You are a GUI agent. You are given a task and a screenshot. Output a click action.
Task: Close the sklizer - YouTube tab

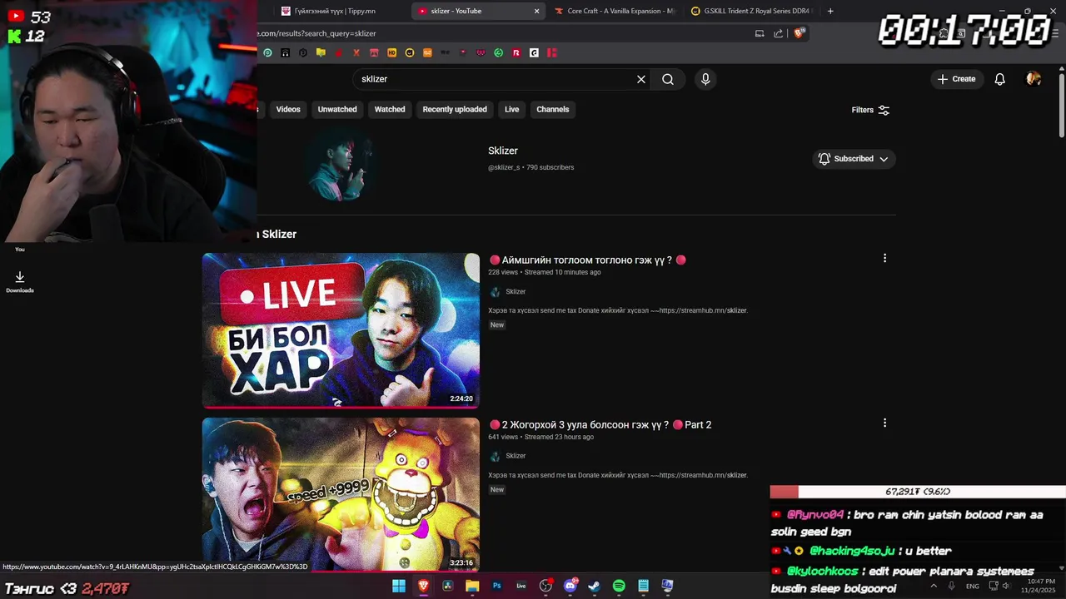click(x=536, y=11)
